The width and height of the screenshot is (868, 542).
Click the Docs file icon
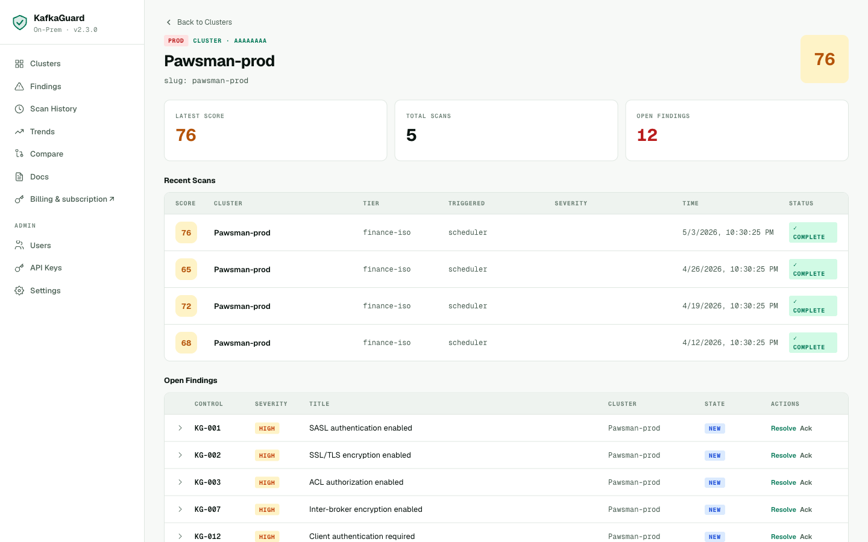click(19, 176)
